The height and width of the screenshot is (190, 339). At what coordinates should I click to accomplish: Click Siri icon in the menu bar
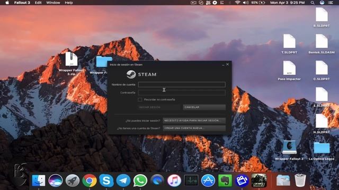322,3
